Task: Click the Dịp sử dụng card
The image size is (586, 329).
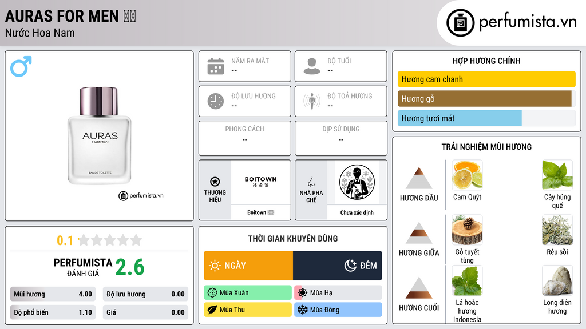Action: tap(341, 138)
